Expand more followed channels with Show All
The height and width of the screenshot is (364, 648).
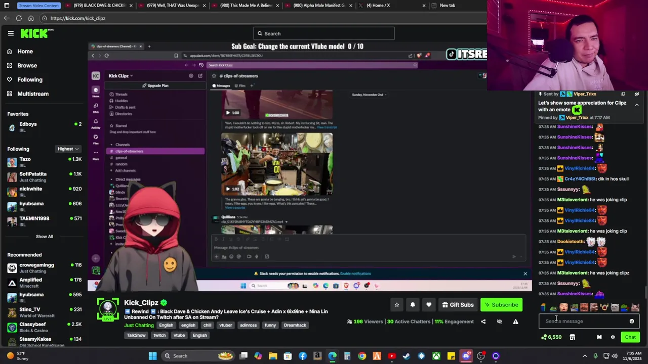[x=44, y=237]
